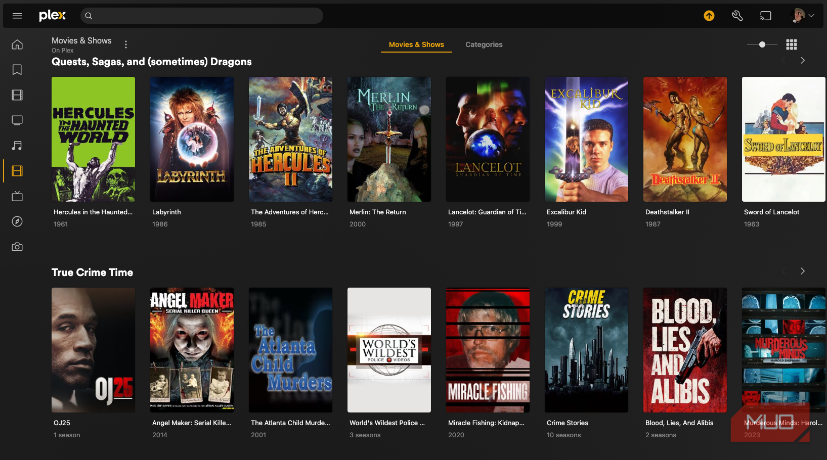827x460 pixels.
Task: Open the Excalibur Kid poster
Action: click(x=586, y=139)
